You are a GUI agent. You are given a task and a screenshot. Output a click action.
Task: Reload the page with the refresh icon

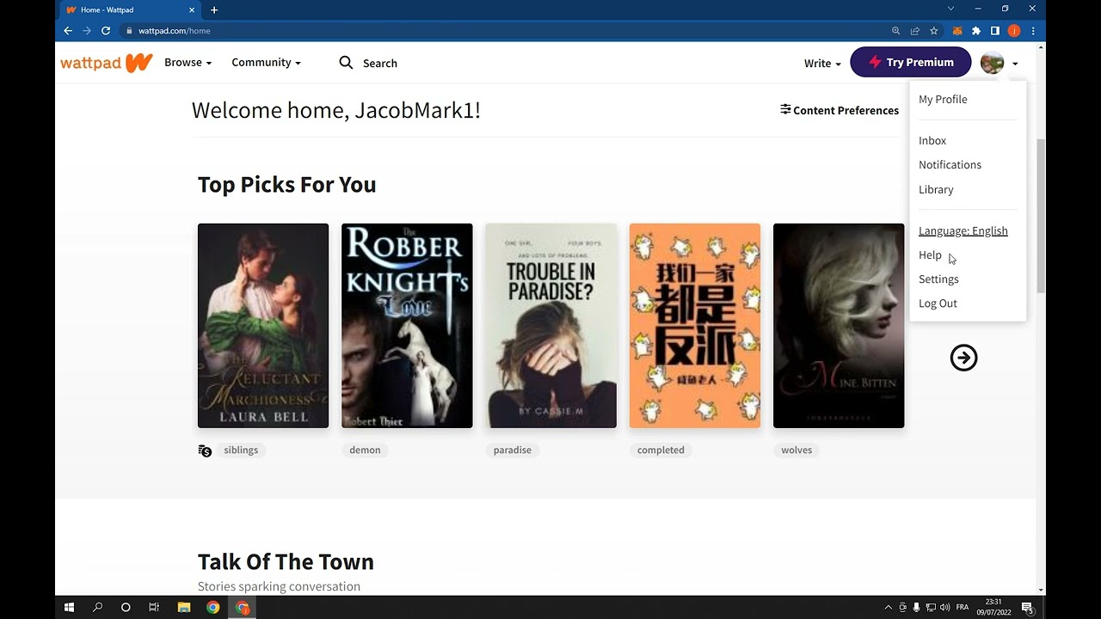106,31
